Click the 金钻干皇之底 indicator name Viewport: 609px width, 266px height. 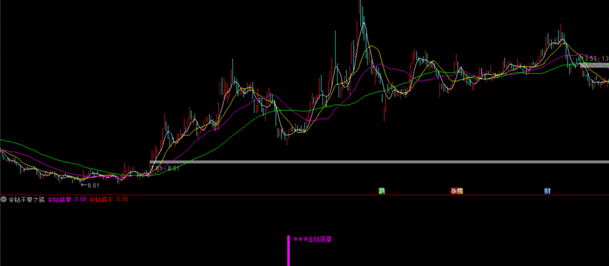click(x=26, y=199)
